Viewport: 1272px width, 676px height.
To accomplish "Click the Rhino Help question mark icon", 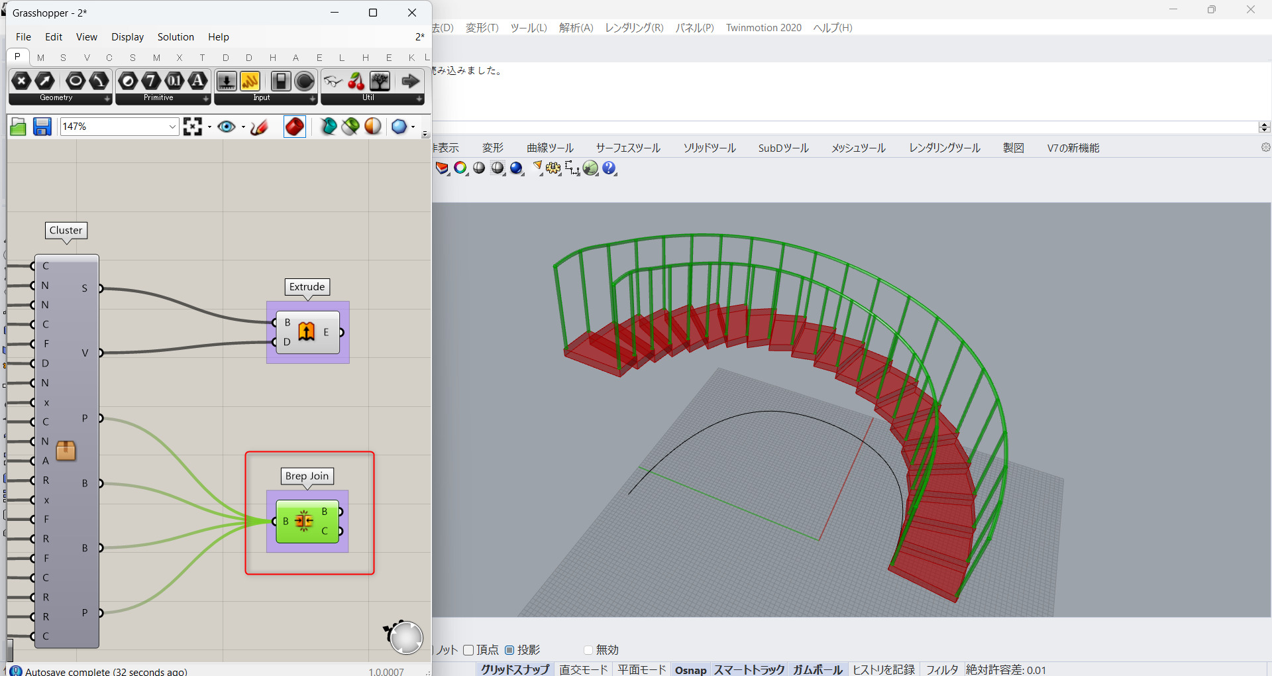I will coord(609,168).
